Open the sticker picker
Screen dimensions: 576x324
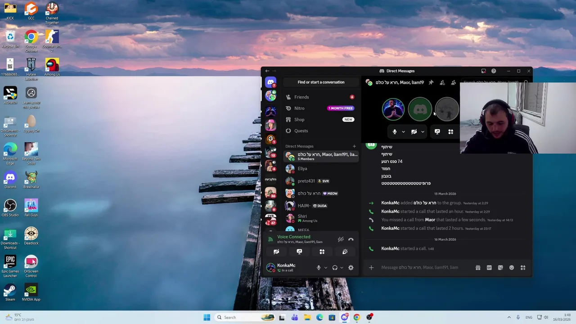(500, 268)
